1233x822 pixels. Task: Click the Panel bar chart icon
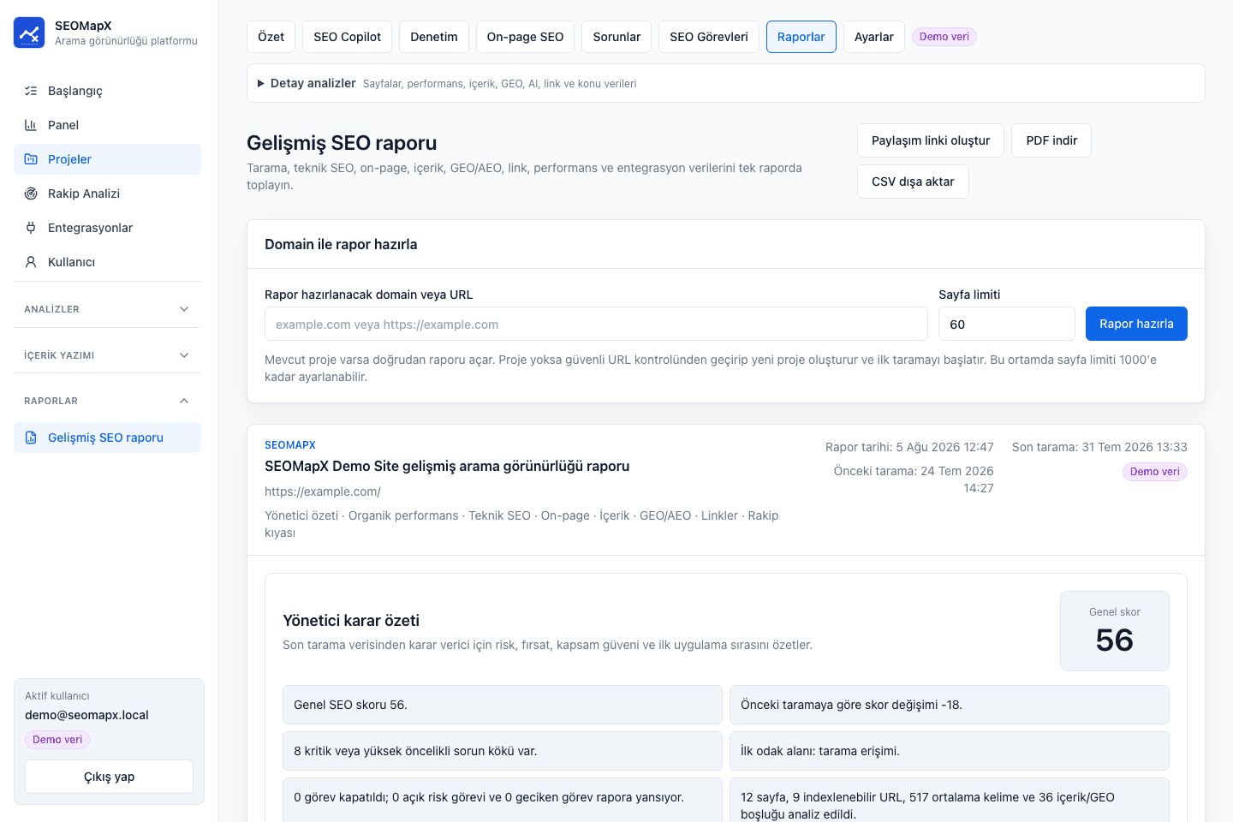(31, 125)
